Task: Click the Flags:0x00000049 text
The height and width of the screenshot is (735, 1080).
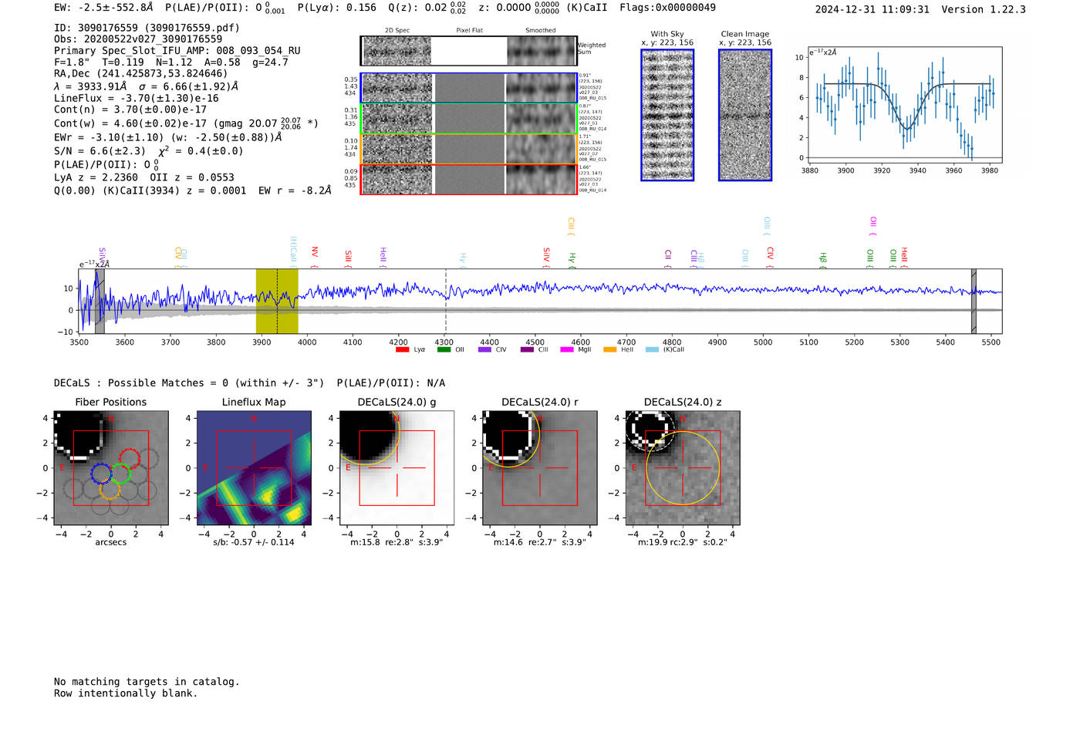Action: tap(667, 8)
